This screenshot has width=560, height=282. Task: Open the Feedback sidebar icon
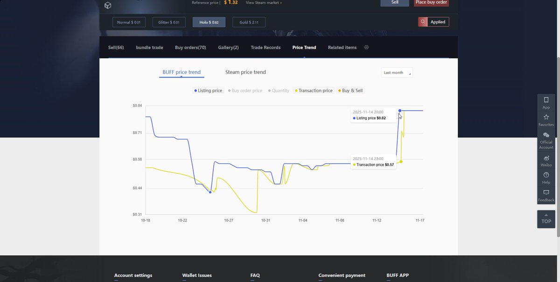(546, 192)
